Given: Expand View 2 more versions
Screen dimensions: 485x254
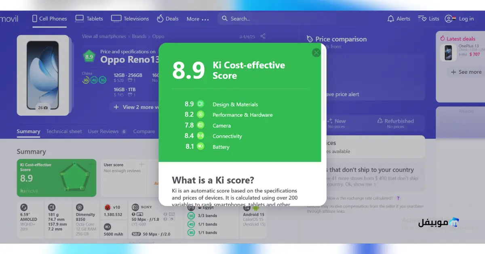Looking at the screenshot, I should tap(136, 107).
